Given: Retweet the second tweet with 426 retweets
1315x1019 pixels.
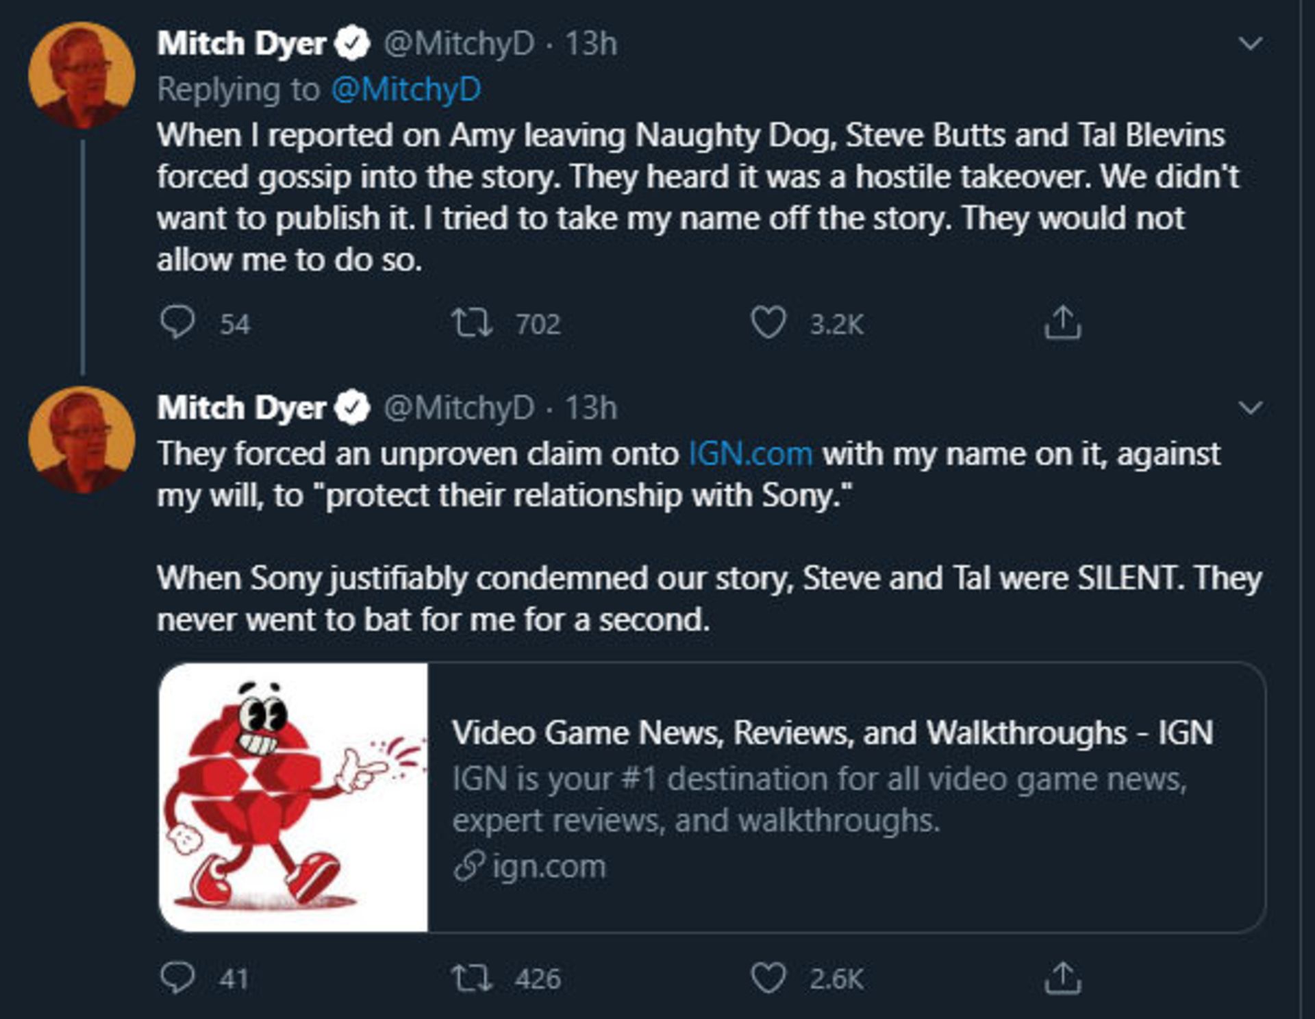Looking at the screenshot, I should tap(472, 978).
